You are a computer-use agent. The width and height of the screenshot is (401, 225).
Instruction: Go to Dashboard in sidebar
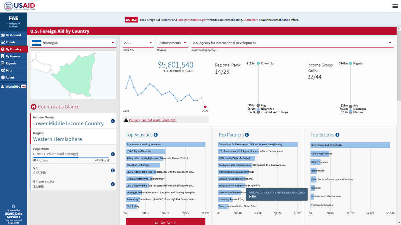(x=13, y=35)
